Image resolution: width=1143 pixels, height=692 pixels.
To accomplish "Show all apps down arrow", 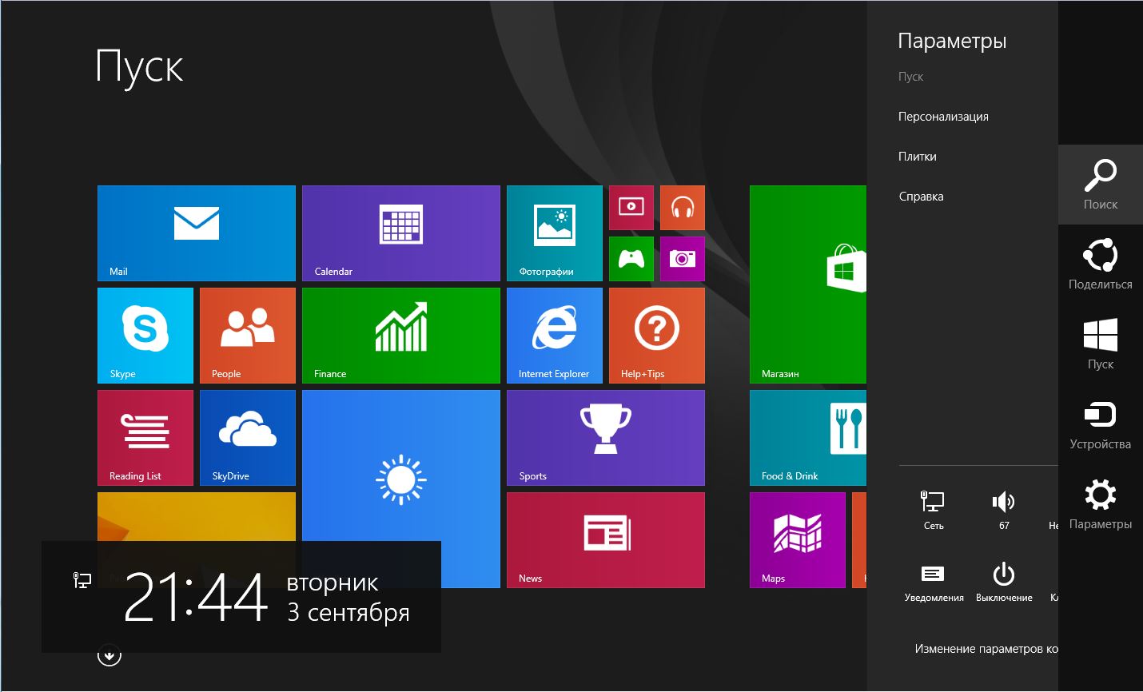I will [x=110, y=655].
